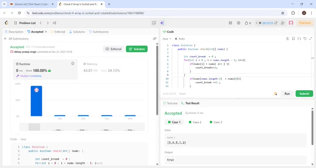Open the Chrome profile avatar
Image resolution: width=316 pixels, height=168 pixels.
304,13
